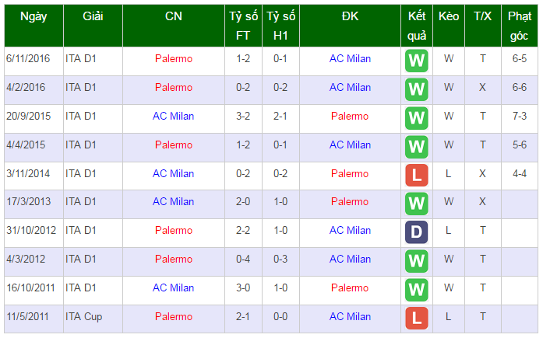Click the dark D draw badge for 31/10/2012
The width and height of the screenshot is (543, 338).
[x=416, y=232]
